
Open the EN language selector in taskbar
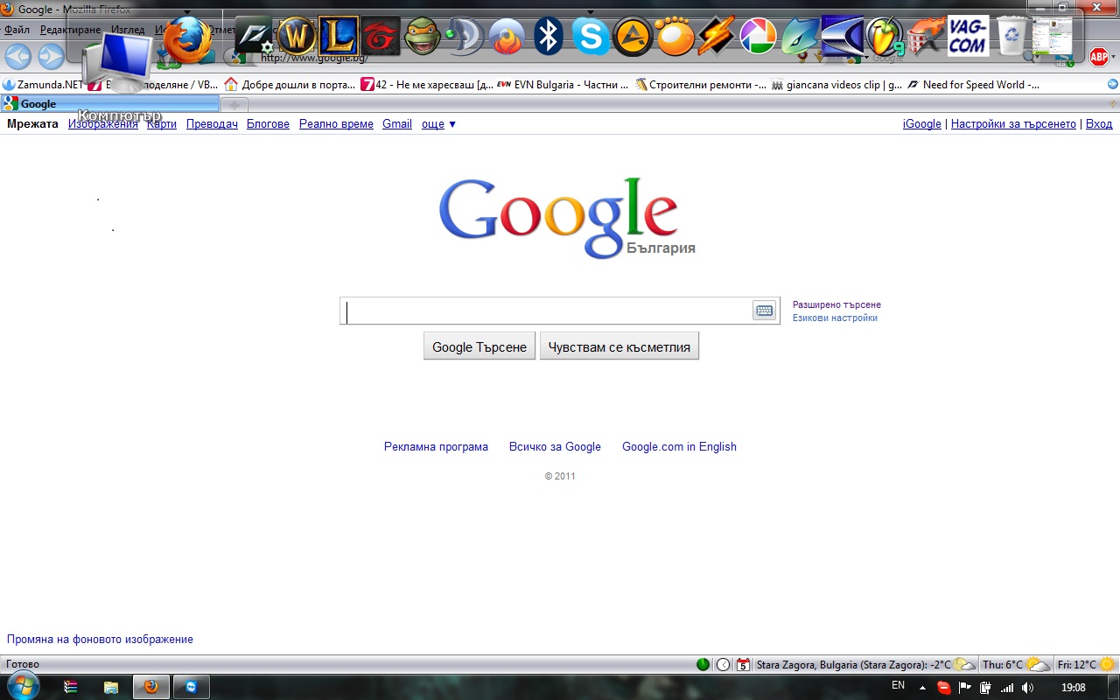898,685
